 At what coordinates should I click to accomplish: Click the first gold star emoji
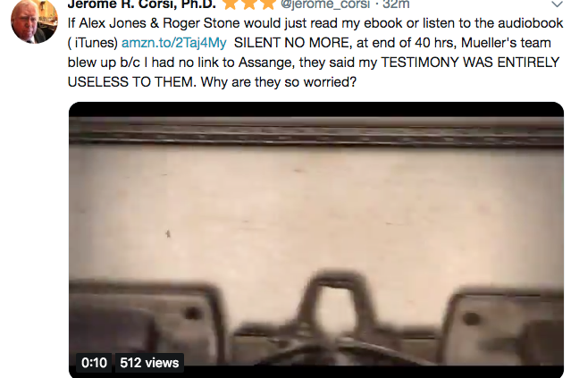231,4
